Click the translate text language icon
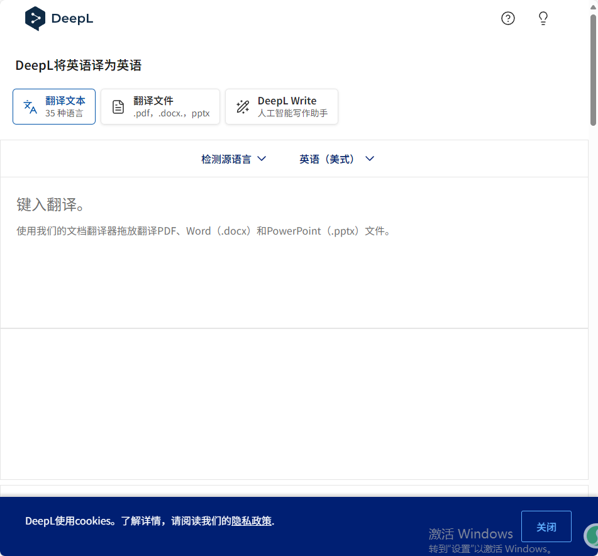 coord(30,107)
